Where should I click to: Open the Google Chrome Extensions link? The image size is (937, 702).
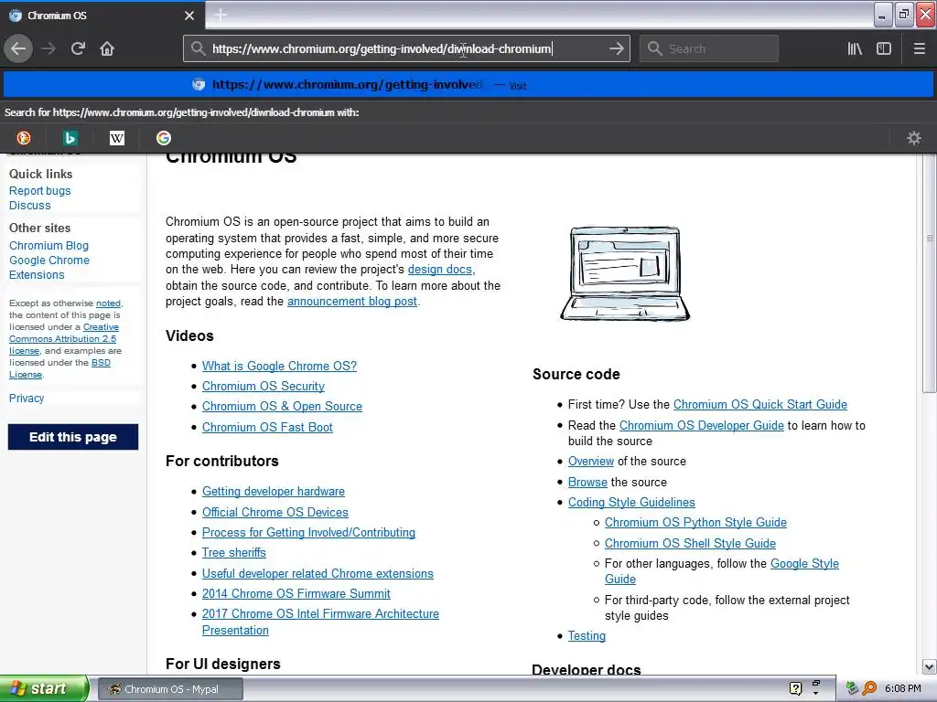tap(49, 268)
